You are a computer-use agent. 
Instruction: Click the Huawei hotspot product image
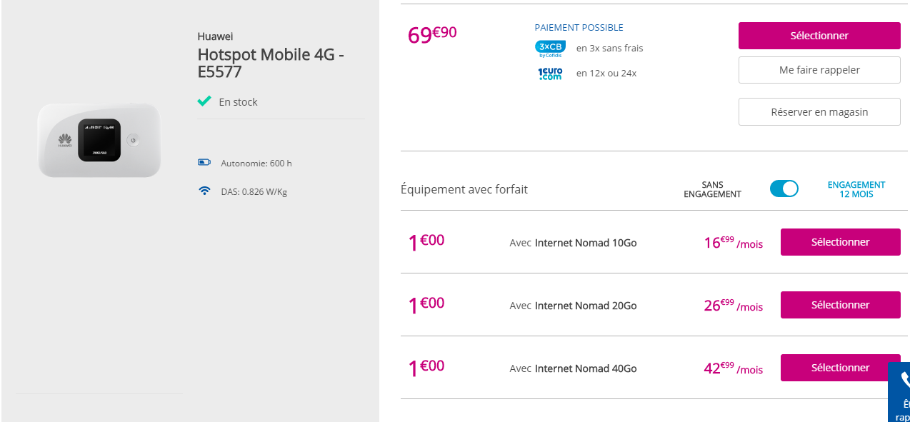click(x=99, y=139)
